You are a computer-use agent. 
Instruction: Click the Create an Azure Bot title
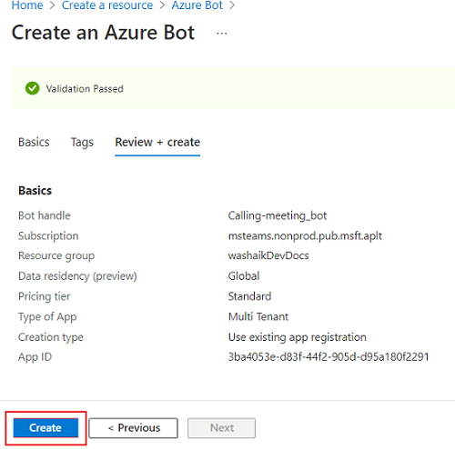point(103,33)
